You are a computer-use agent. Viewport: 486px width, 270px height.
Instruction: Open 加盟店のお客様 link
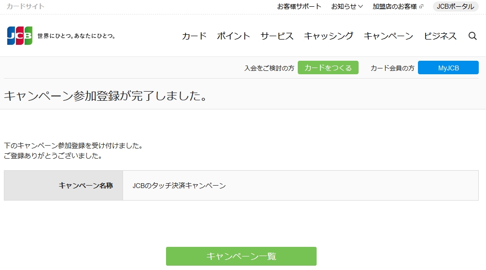tap(395, 6)
